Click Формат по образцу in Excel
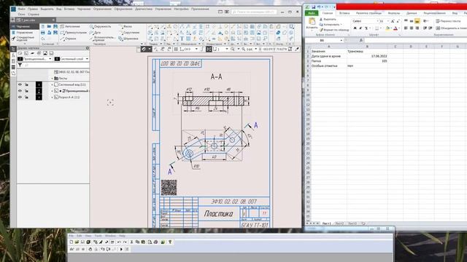 [x=334, y=30]
